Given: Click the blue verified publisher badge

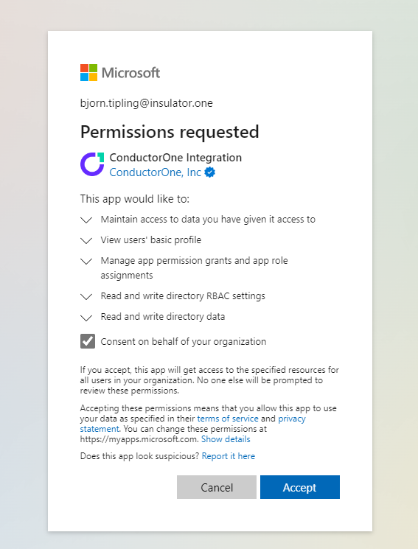Looking at the screenshot, I should click(x=210, y=172).
